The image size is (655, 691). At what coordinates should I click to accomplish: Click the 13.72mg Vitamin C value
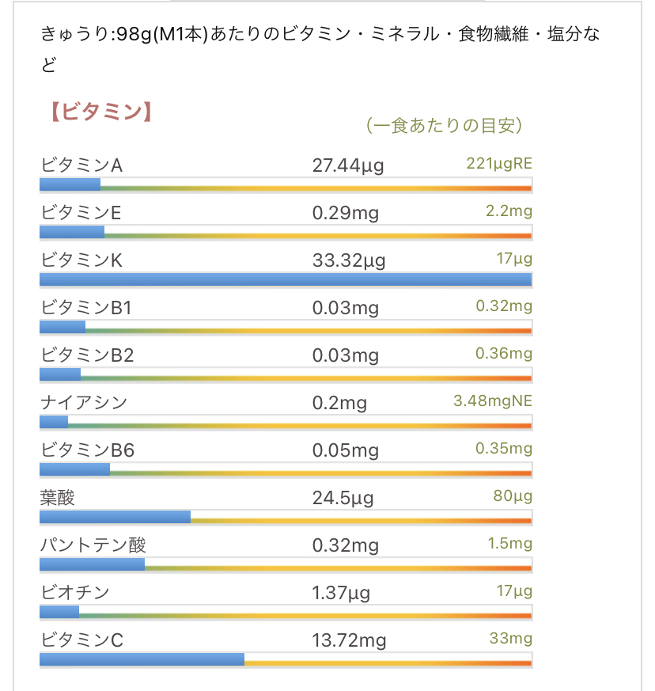point(349,640)
